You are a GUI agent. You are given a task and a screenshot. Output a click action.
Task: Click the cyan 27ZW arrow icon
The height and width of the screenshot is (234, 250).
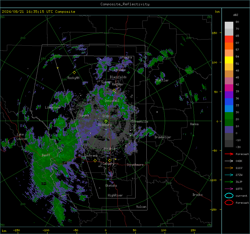(x=229, y=175)
